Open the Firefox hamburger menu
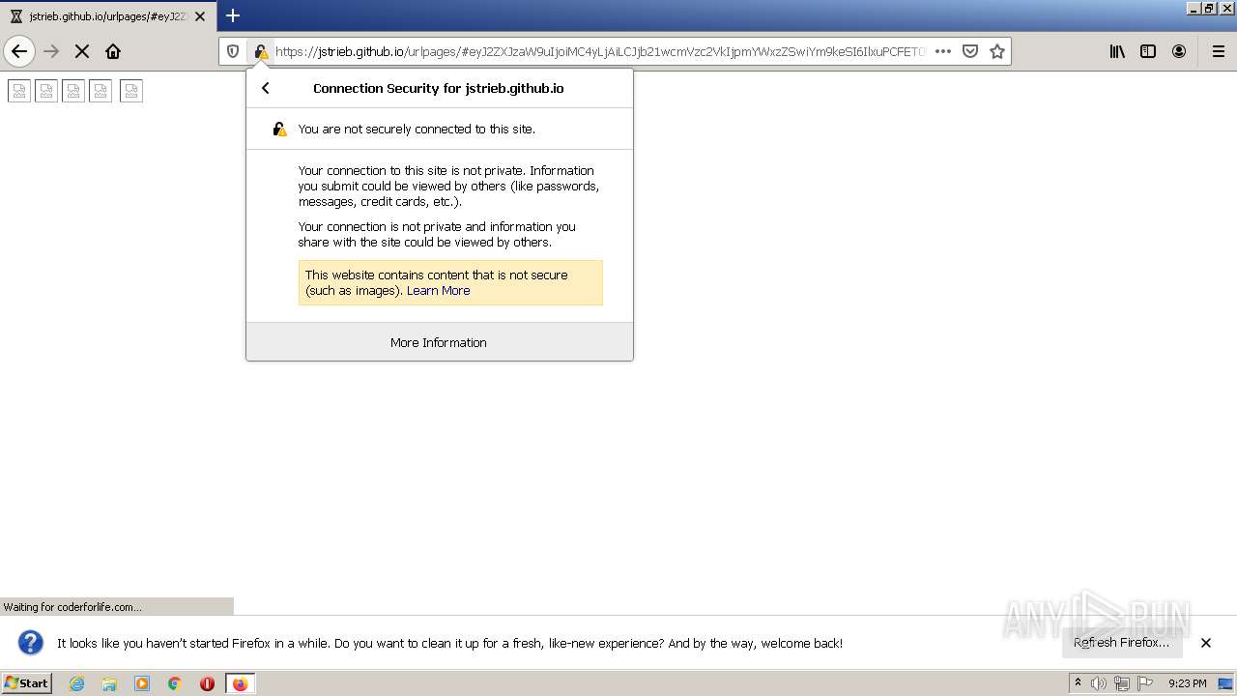The image size is (1237, 696). point(1218,51)
